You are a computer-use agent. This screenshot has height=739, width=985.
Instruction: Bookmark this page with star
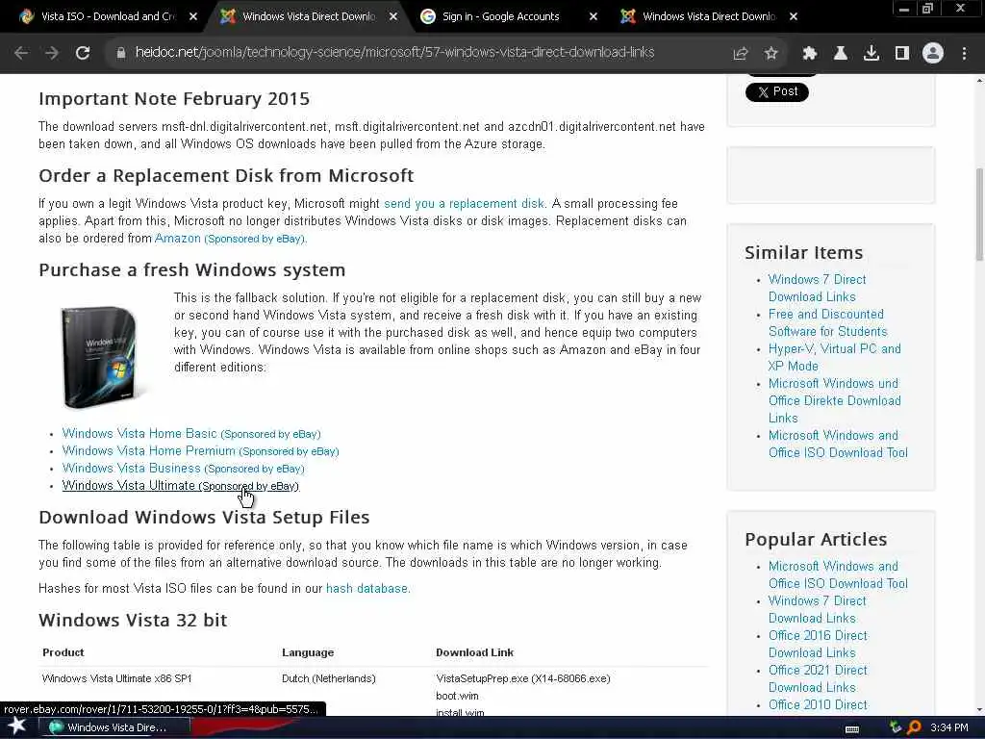pyautogui.click(x=771, y=54)
